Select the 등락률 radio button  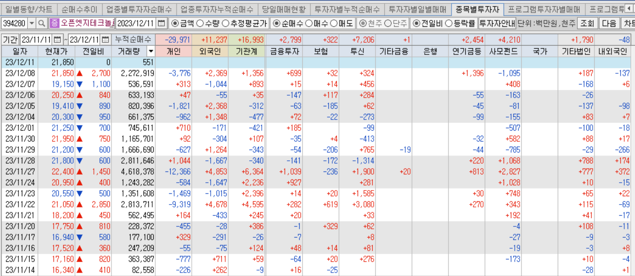pyautogui.click(x=449, y=23)
